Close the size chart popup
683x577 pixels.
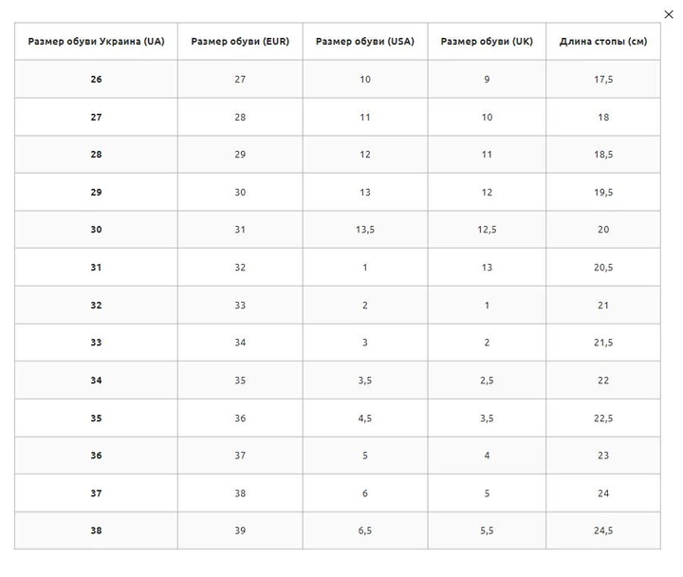click(669, 14)
